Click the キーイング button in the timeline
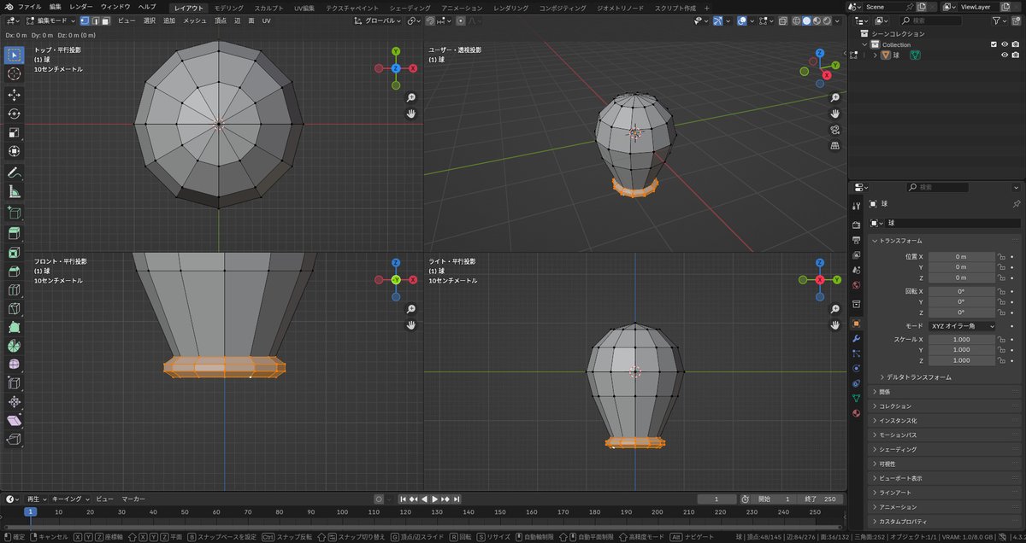This screenshot has width=1026, height=543. (x=68, y=499)
